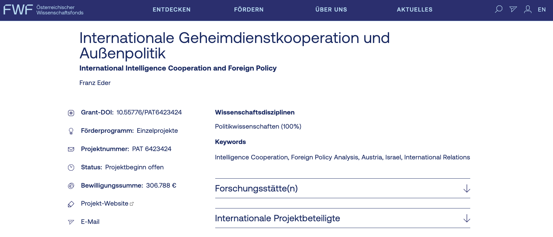
Task: Open the FÖRDERN menu
Action: (249, 10)
